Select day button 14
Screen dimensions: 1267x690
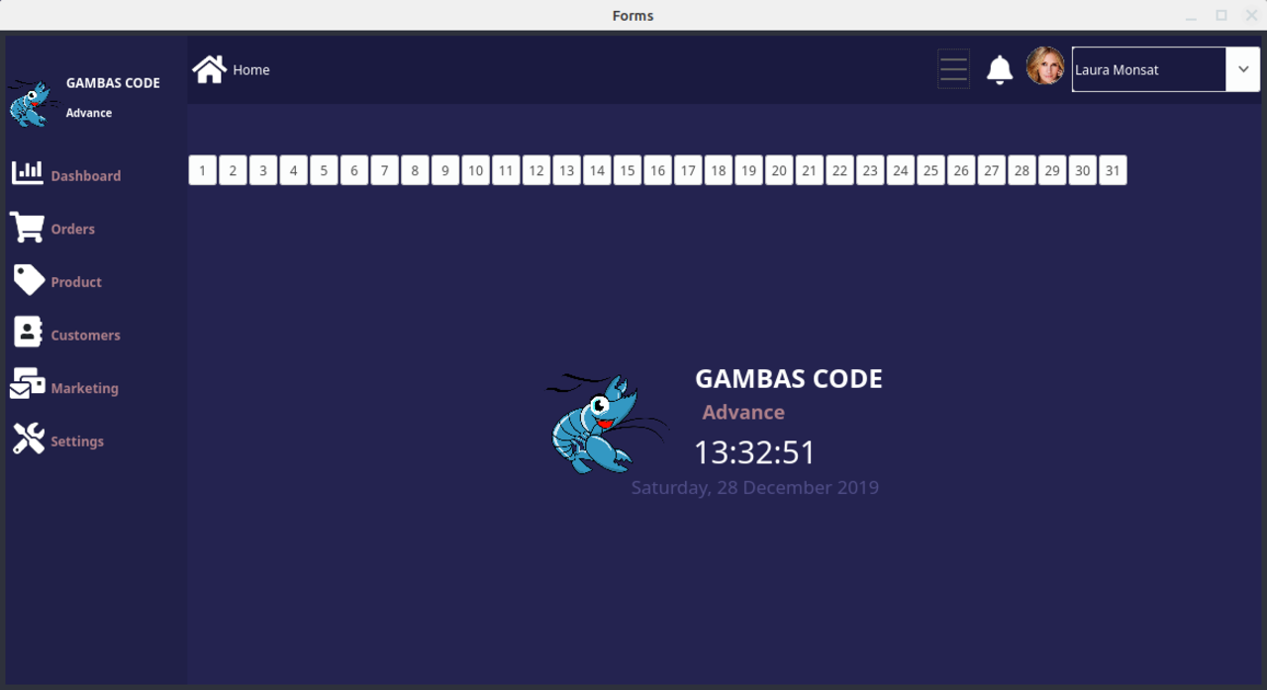click(597, 170)
